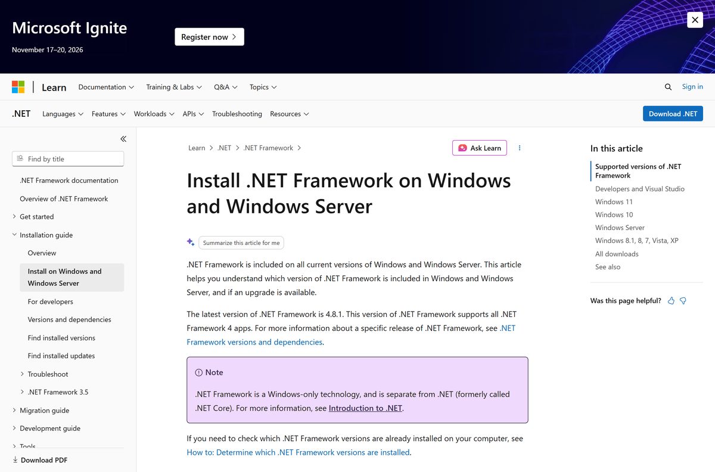Jump to Windows 10 section
Screen dimensions: 715x472
tap(614, 215)
